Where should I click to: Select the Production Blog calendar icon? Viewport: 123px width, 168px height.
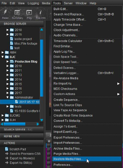click(12, 62)
